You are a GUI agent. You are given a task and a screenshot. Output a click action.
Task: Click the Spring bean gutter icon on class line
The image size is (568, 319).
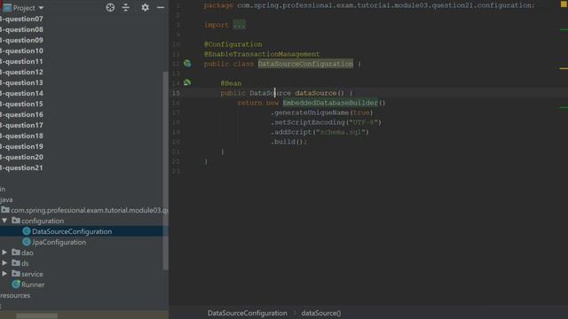click(x=187, y=63)
